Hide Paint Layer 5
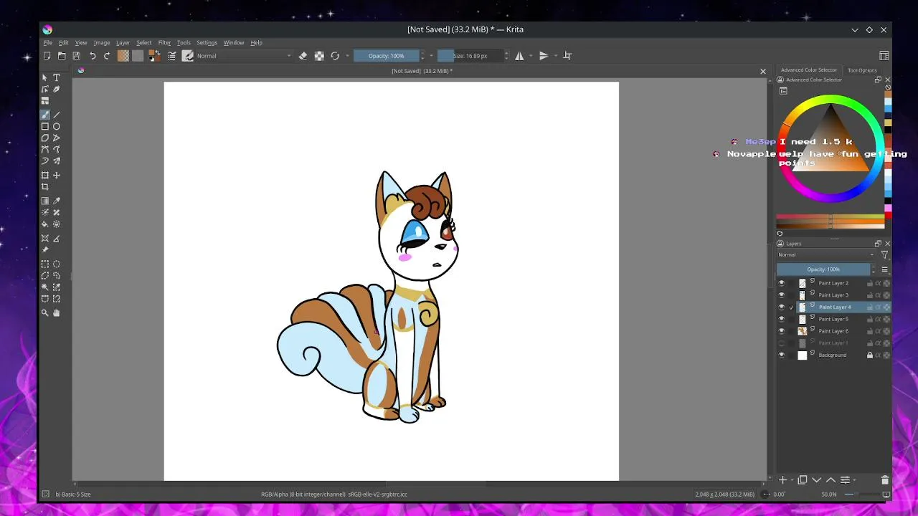 point(782,319)
